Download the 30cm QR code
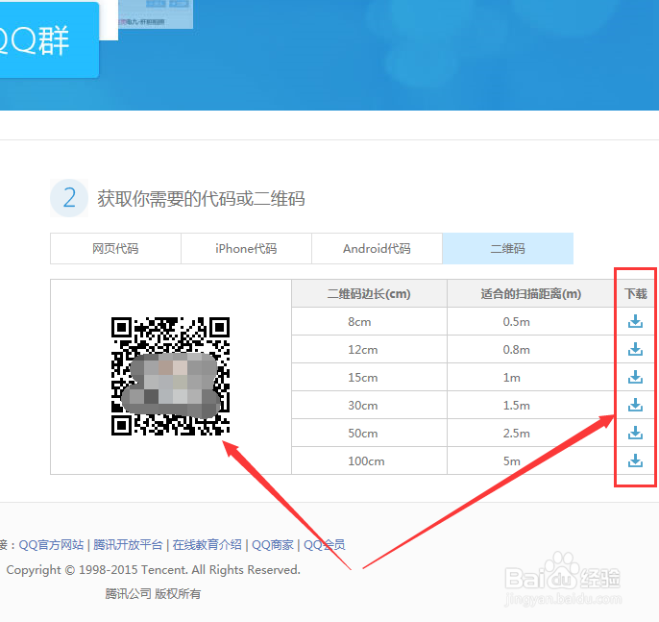 pyautogui.click(x=635, y=405)
